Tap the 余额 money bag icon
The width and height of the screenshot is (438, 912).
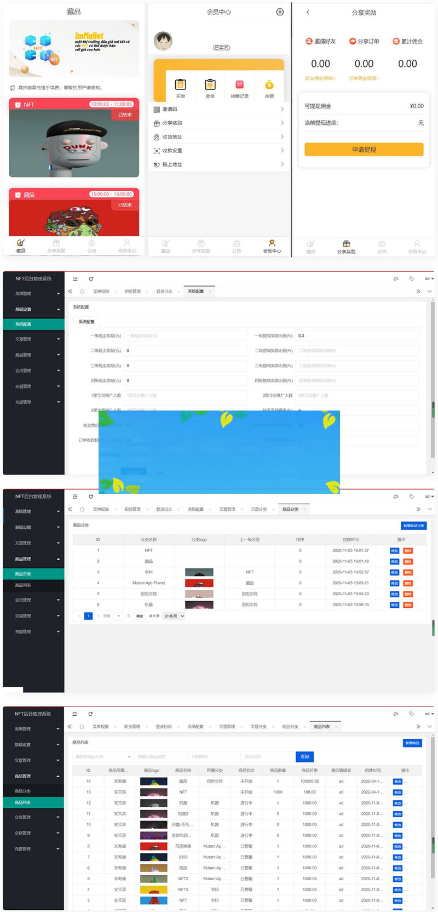coord(269,85)
